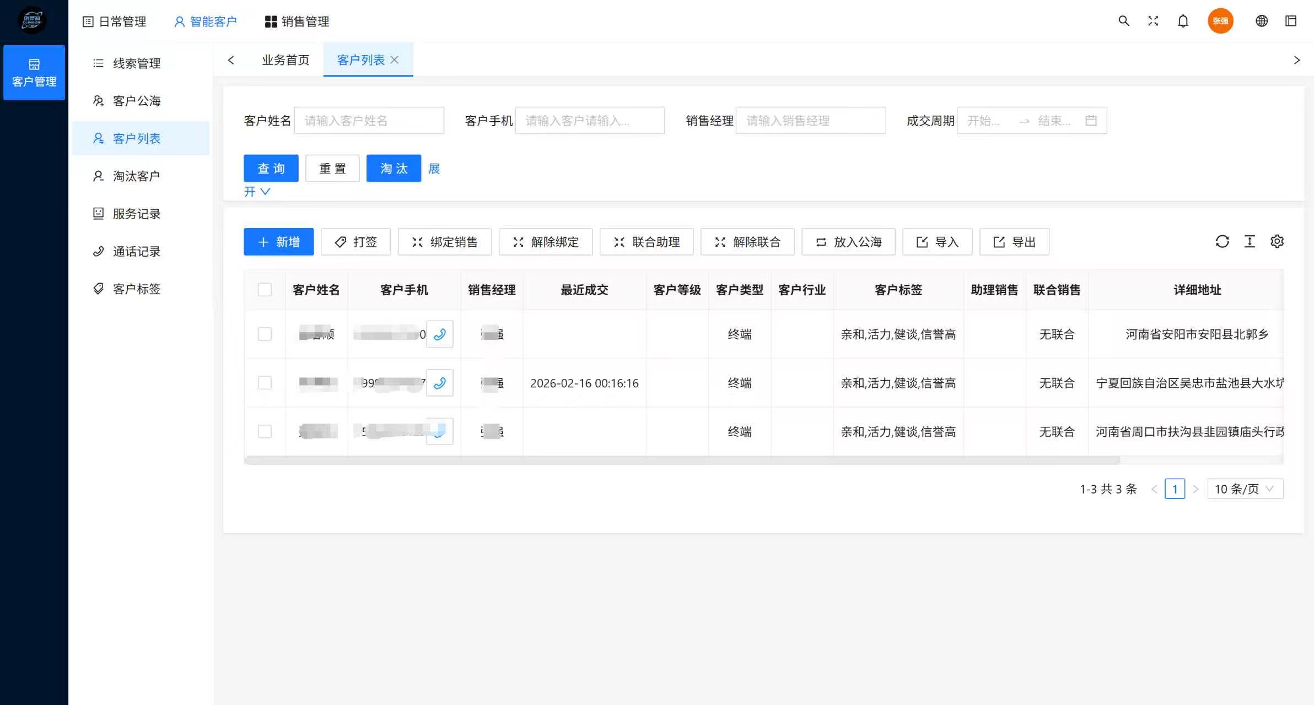Check the row with 宁夏回族自治区 address
Screen dimensions: 1314x705
[x=265, y=383]
